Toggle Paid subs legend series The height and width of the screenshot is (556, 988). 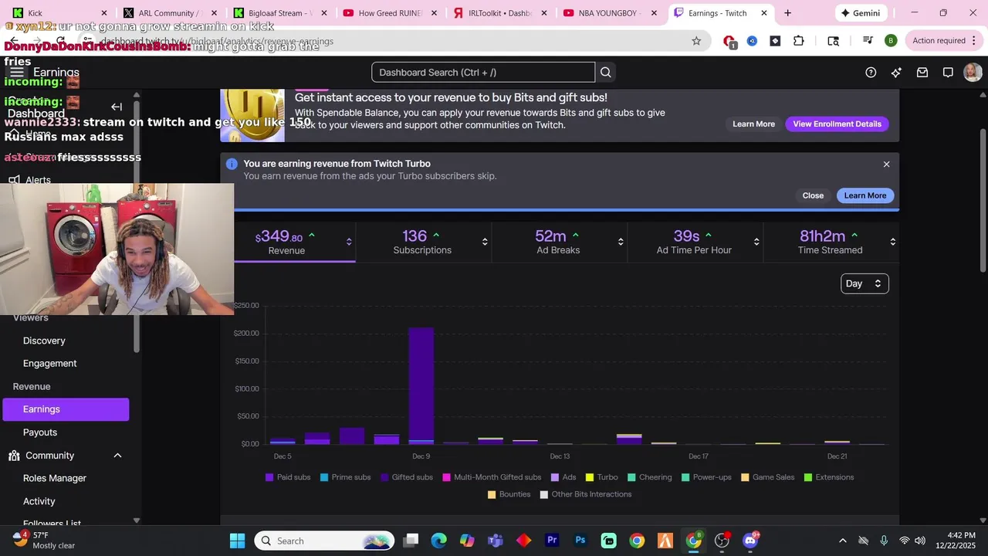click(288, 477)
